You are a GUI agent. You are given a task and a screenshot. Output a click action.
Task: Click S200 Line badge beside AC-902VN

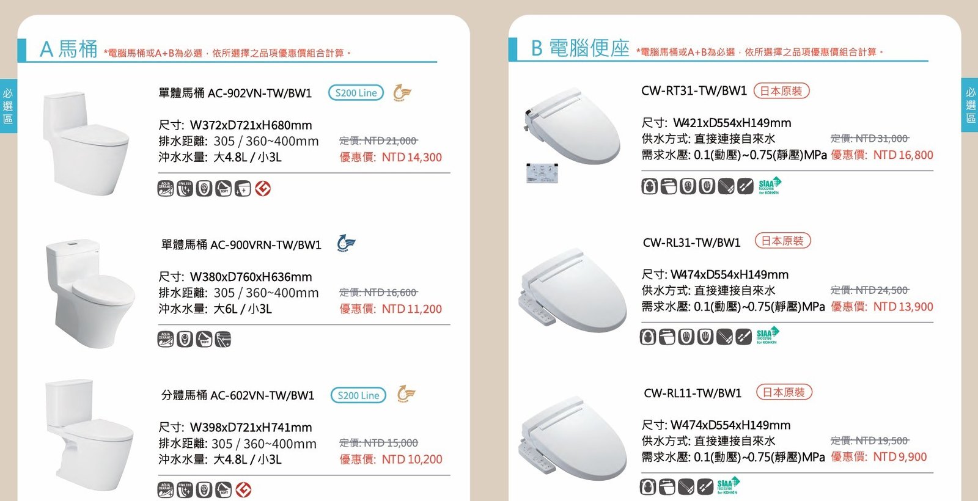[x=356, y=93]
